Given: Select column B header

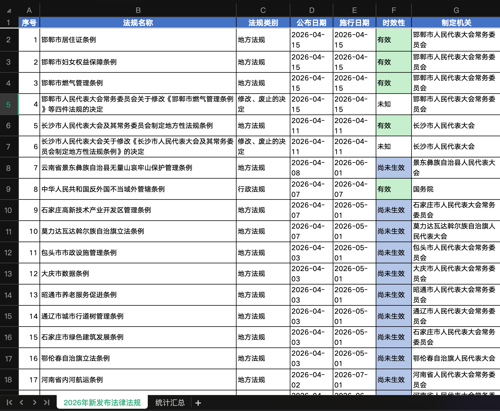Looking at the screenshot, I should click(138, 10).
